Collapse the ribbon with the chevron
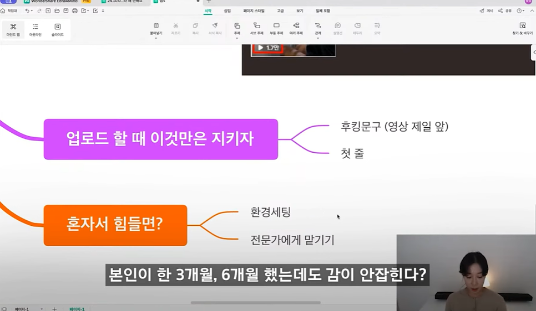536x311 pixels. [532, 11]
